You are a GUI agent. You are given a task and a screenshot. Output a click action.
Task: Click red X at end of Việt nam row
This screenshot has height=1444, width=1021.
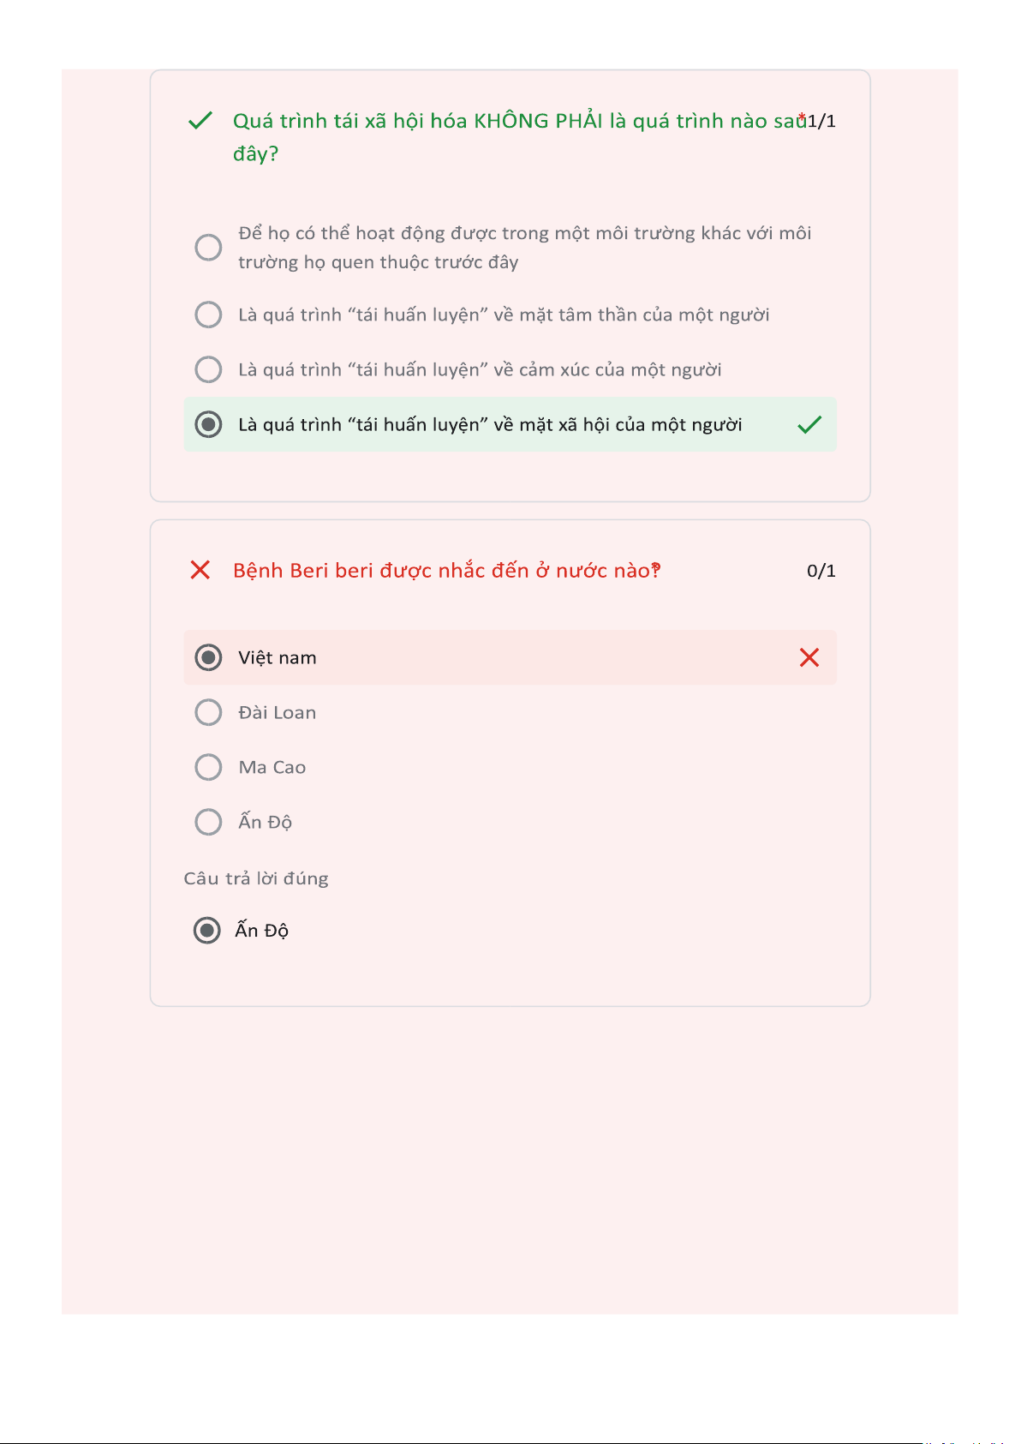coord(809,657)
